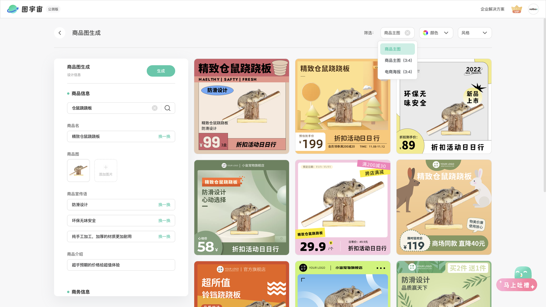Expand the 颜色 filter dropdown

(436, 33)
